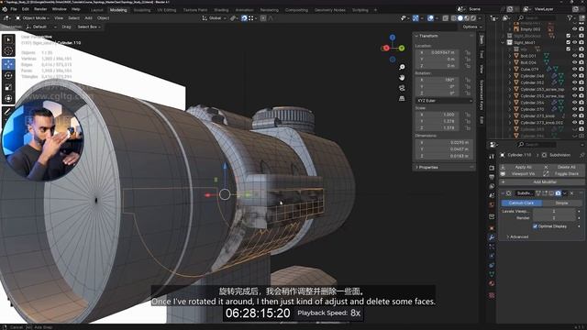Select the 3D Cursor tool
The image size is (587, 330).
coord(8,51)
